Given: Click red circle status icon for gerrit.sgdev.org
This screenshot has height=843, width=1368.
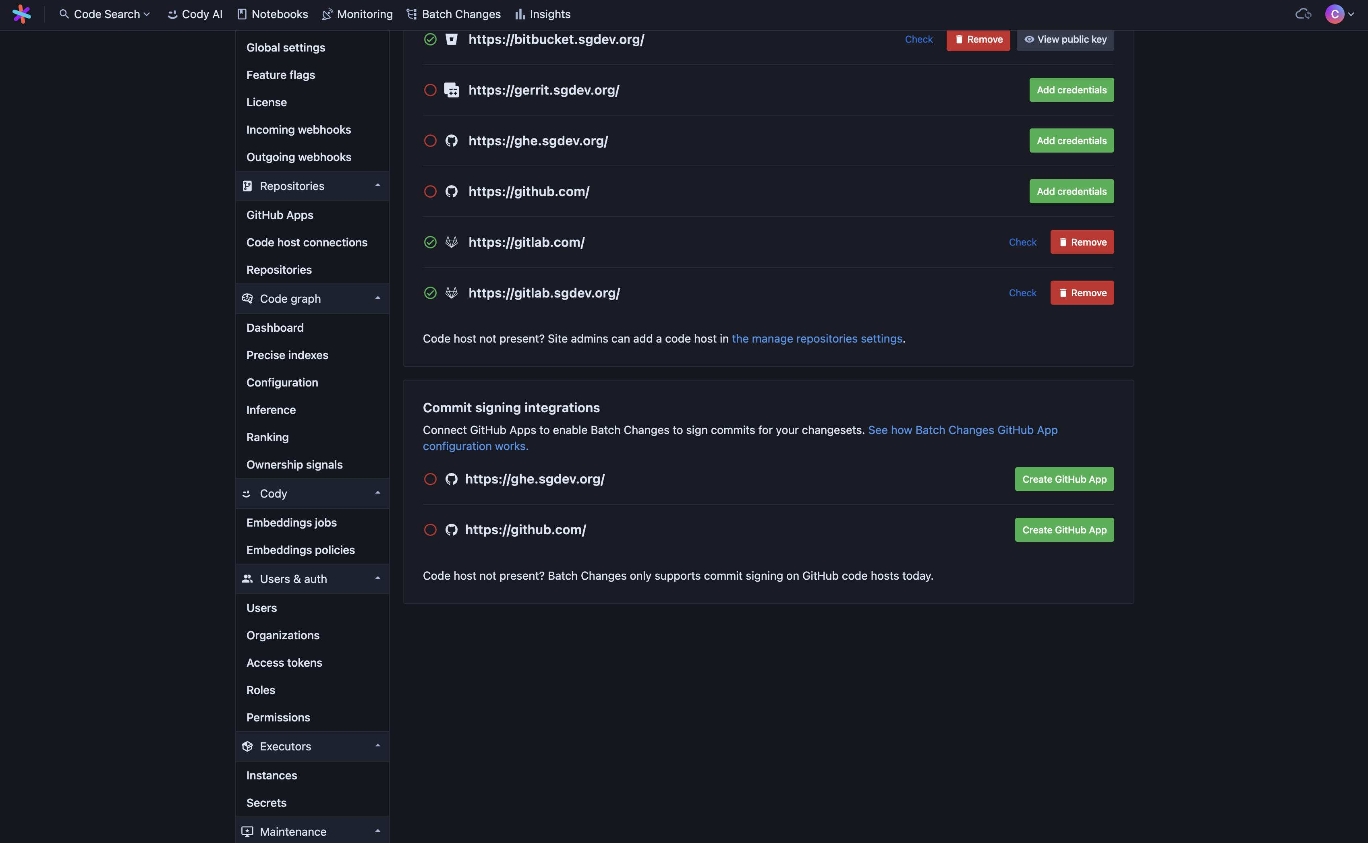Looking at the screenshot, I should coord(430,90).
